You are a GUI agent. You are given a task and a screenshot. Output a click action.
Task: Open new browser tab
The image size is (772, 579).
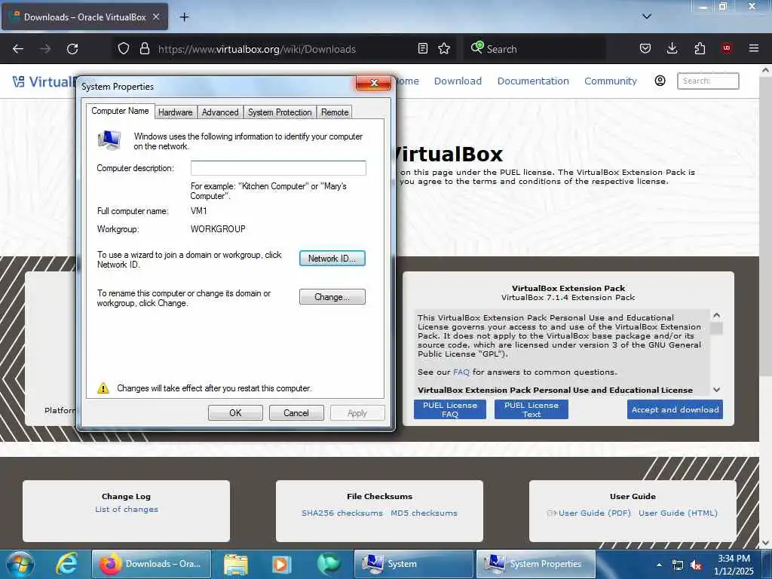click(184, 17)
